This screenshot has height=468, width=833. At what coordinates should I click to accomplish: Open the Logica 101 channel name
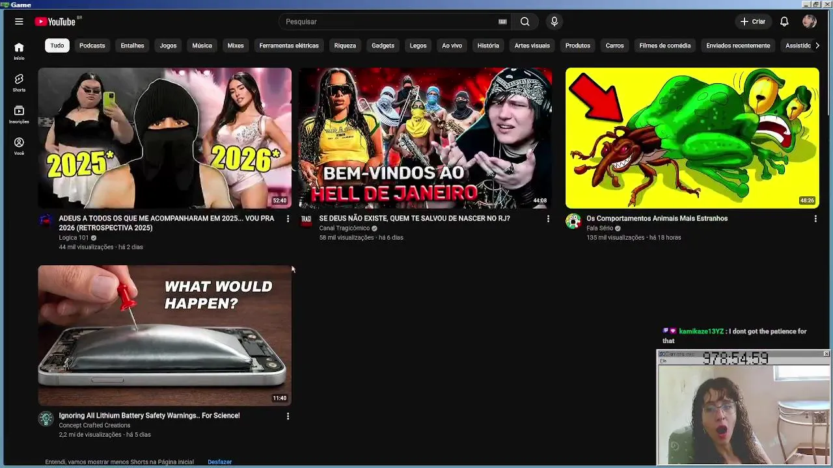[74, 238]
